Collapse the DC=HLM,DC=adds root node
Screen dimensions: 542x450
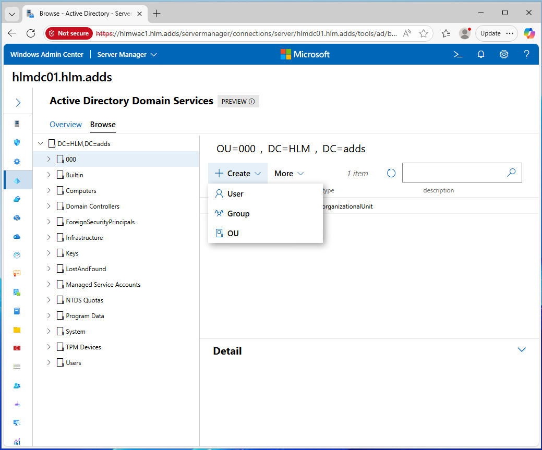(x=41, y=143)
